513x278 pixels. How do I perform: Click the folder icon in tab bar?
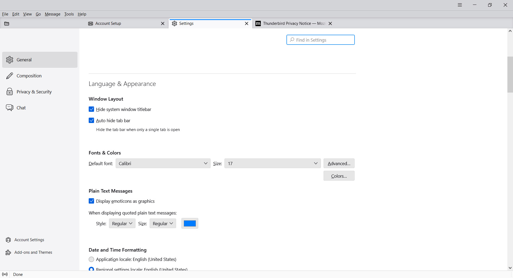(7, 23)
